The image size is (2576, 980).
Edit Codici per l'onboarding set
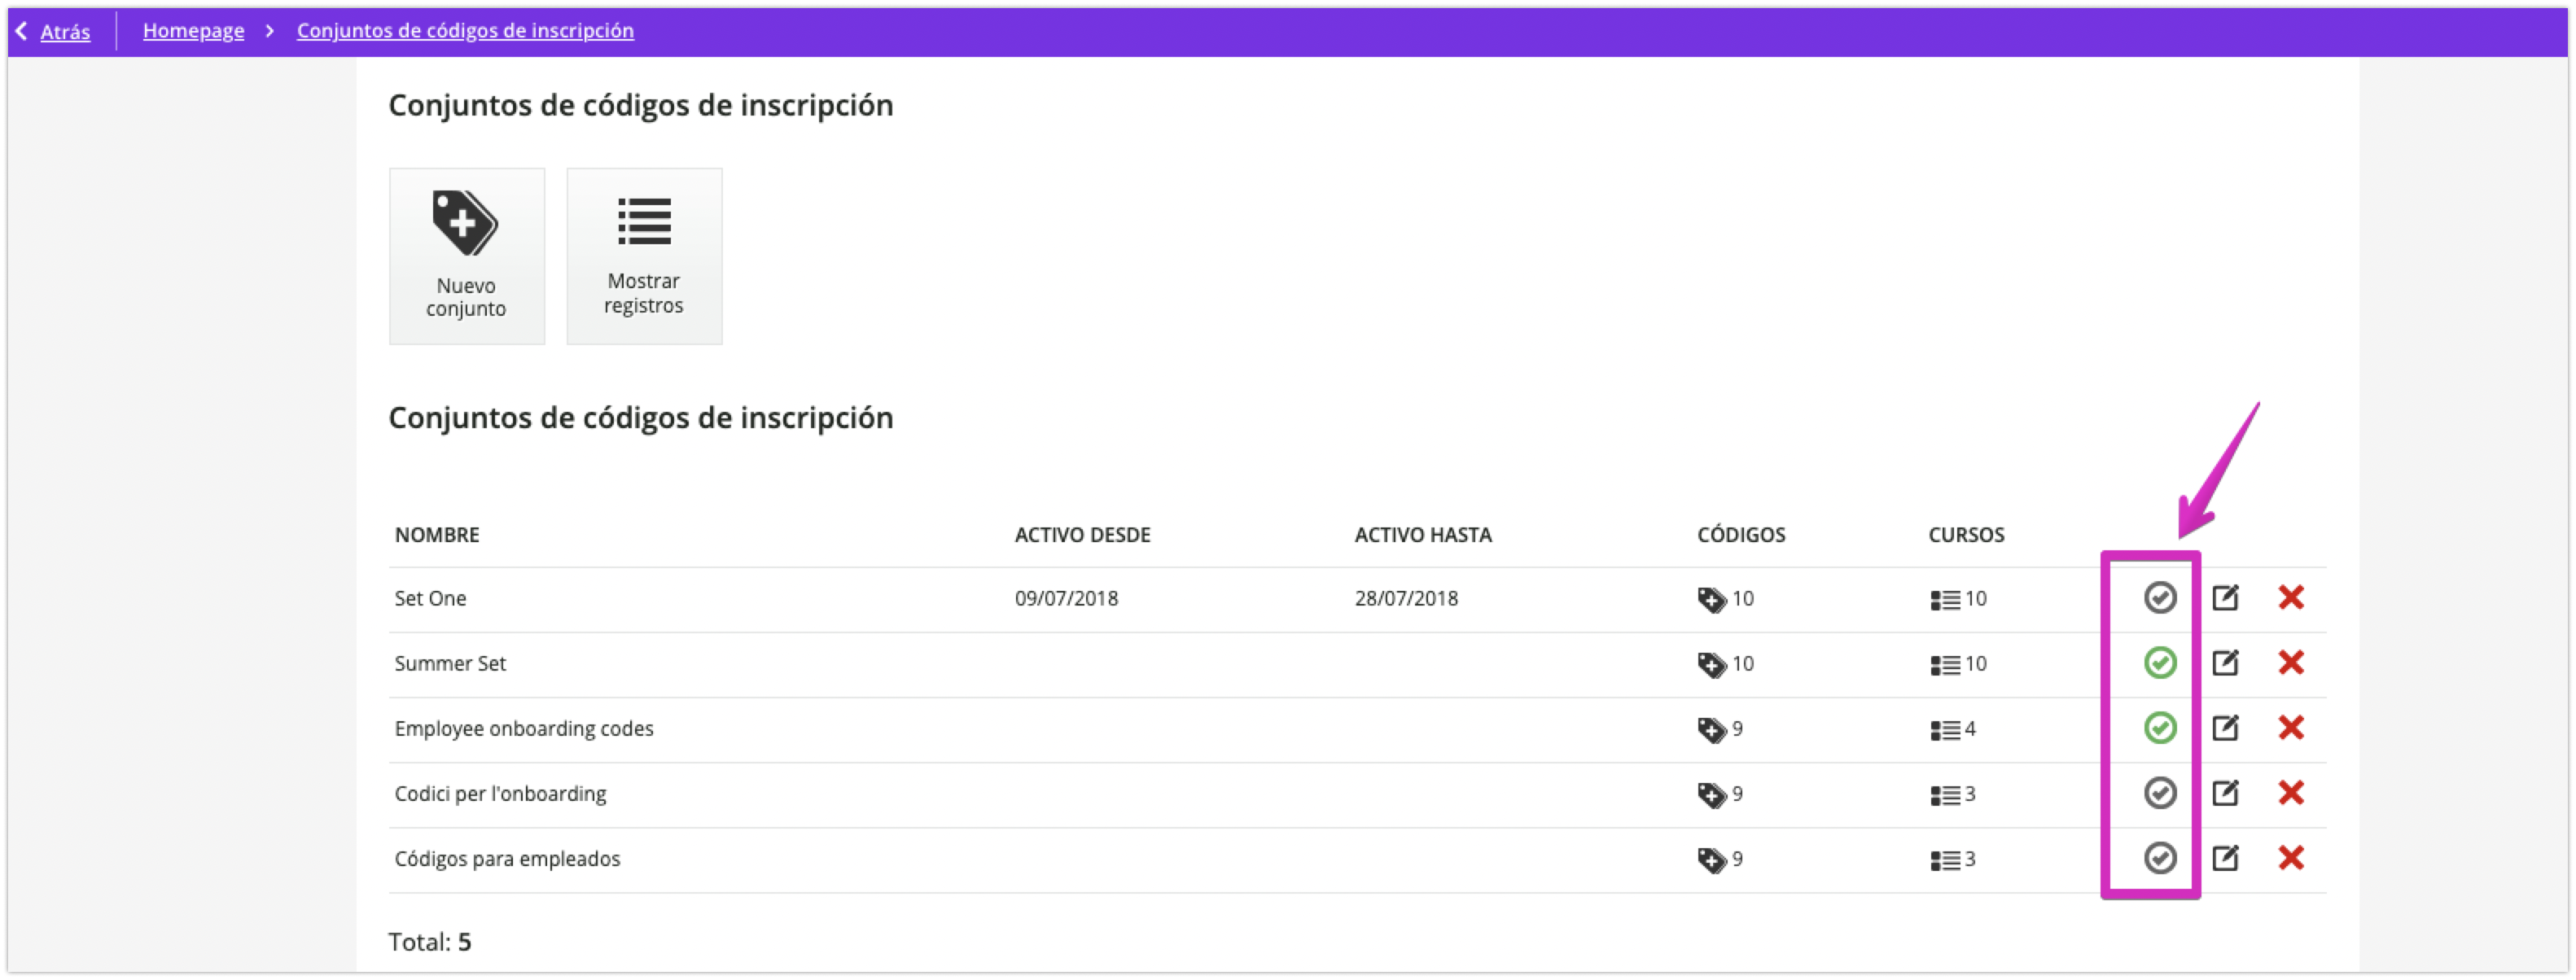[x=2225, y=793]
